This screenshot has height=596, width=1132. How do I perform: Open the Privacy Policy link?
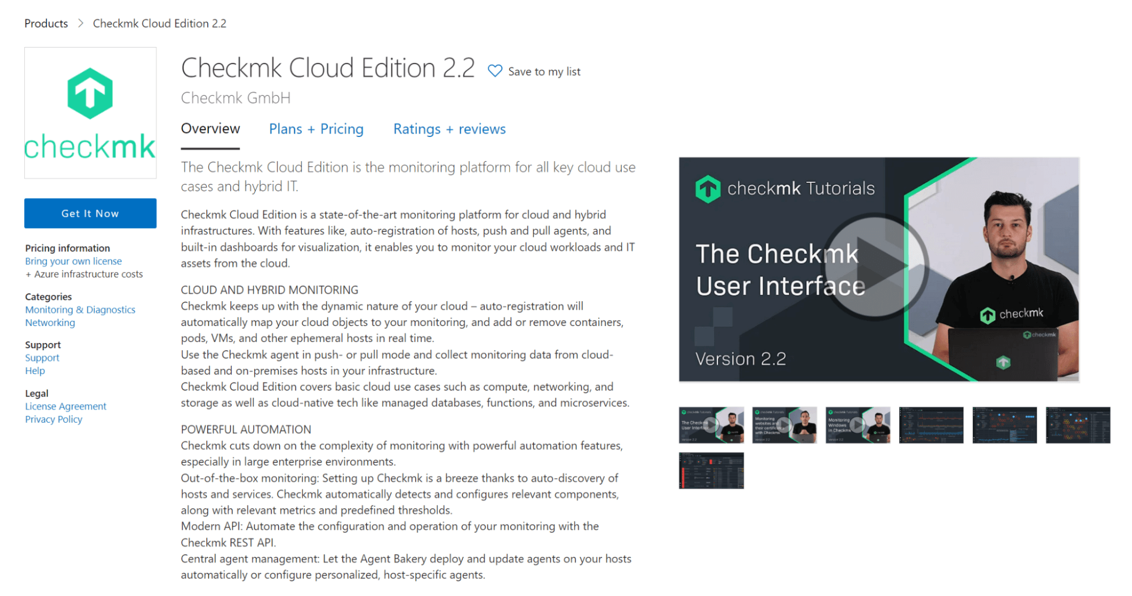(53, 419)
